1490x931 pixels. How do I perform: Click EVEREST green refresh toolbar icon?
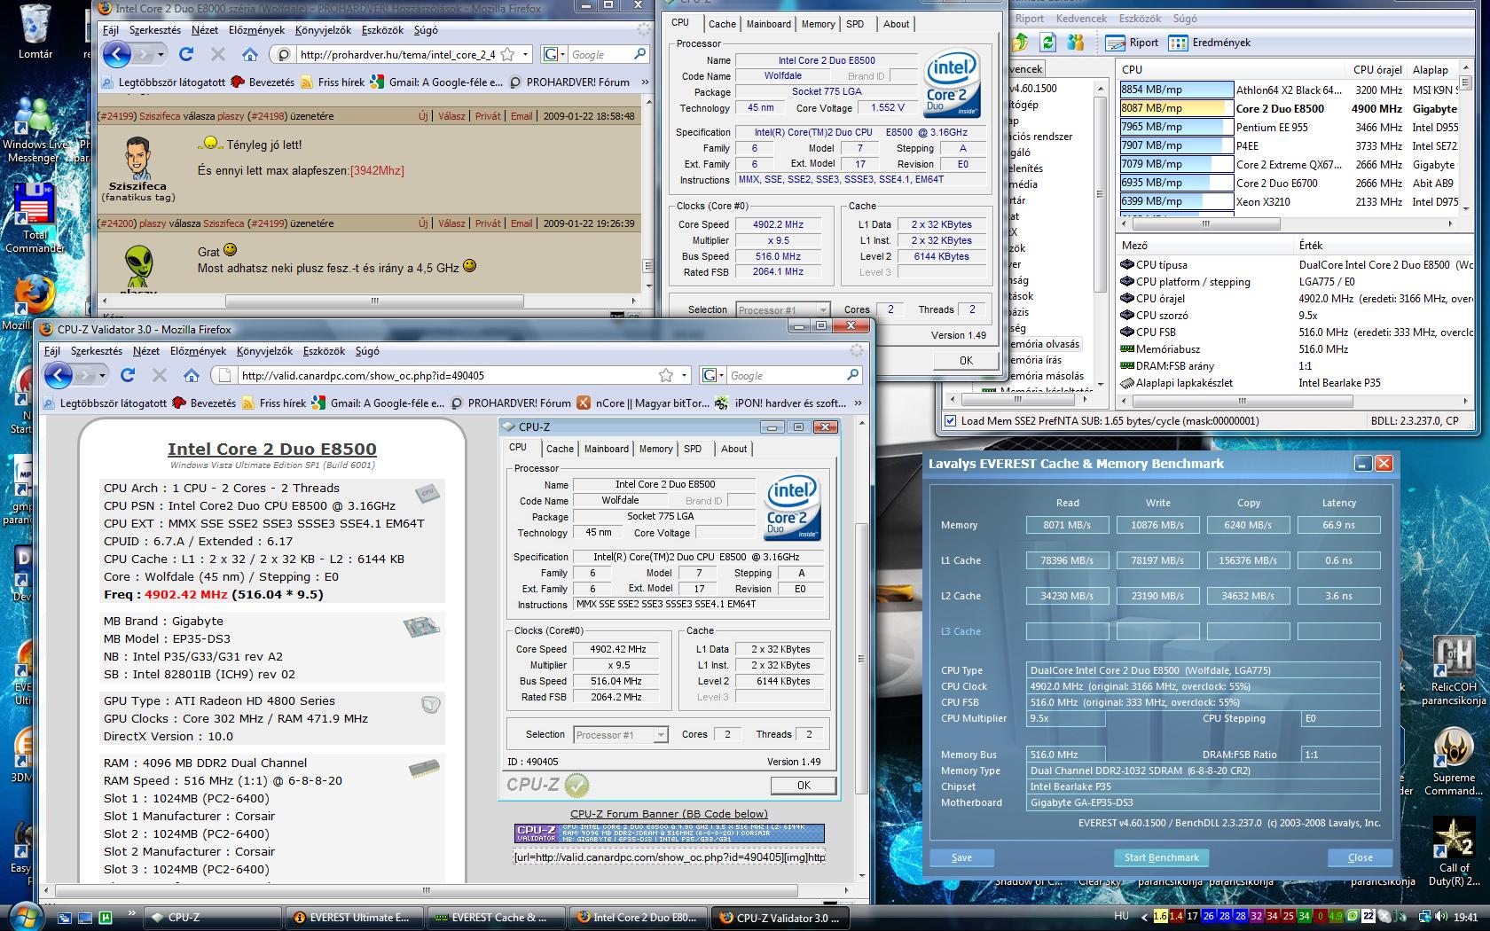click(x=1048, y=42)
